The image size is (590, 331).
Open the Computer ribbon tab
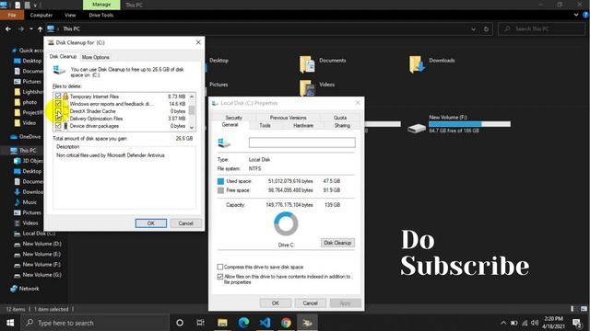(41, 15)
